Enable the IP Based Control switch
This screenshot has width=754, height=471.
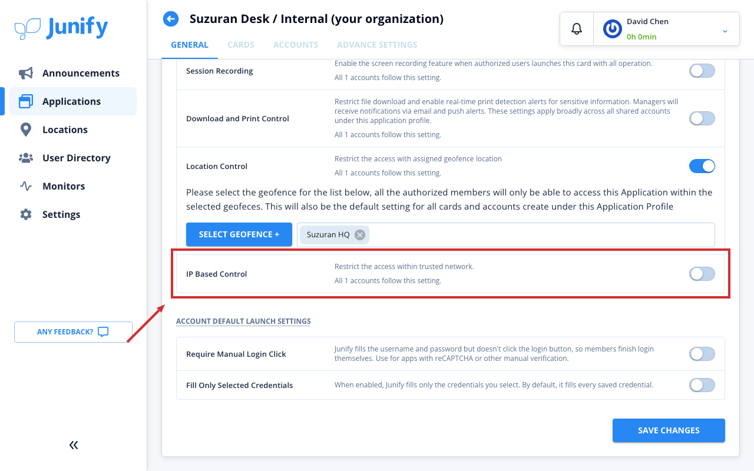coord(702,274)
